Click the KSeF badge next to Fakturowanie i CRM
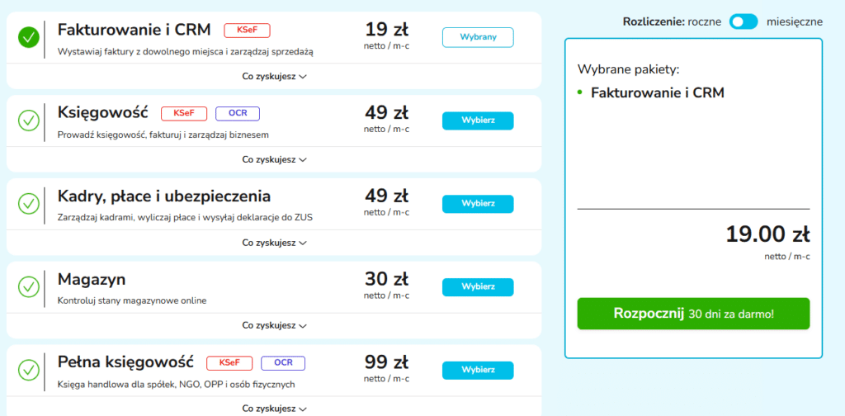This screenshot has width=845, height=416. click(247, 31)
